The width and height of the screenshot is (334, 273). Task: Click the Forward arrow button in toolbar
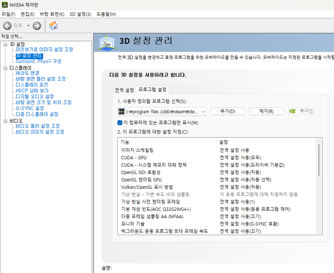click(x=37, y=26)
